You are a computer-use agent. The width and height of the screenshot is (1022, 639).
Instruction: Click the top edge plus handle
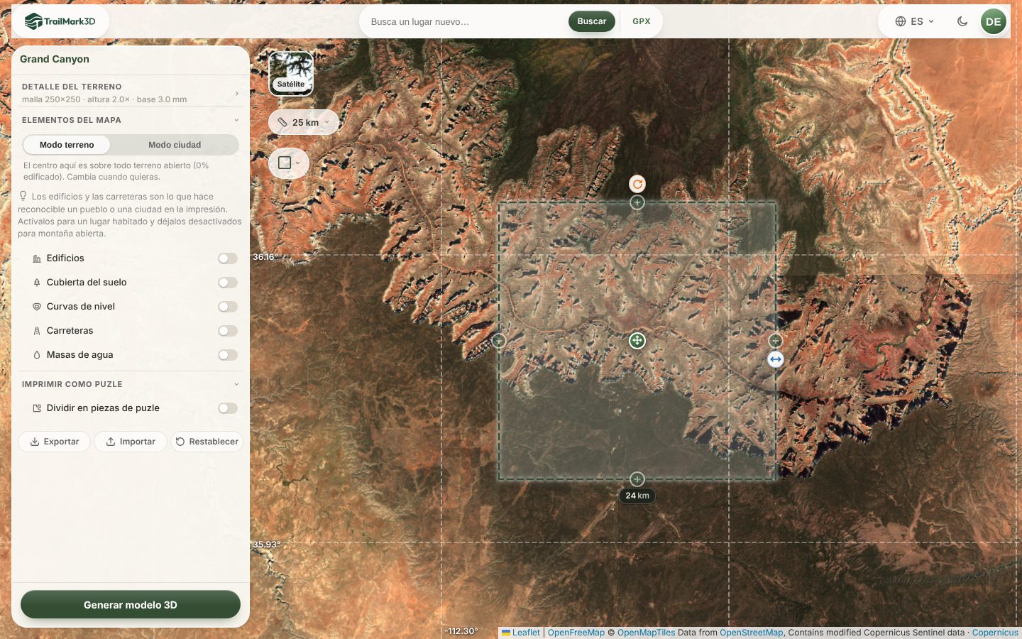click(637, 202)
